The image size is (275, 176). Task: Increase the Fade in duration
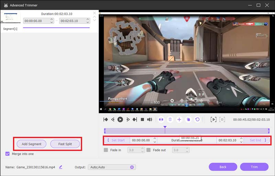[x=142, y=149]
